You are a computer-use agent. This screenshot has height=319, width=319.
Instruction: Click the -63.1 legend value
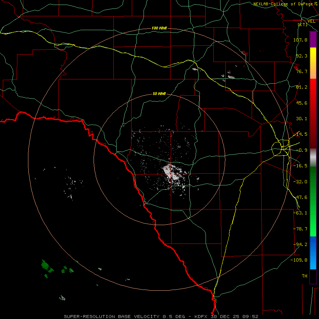[x=300, y=213]
